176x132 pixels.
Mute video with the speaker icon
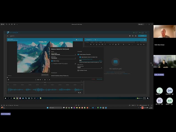pyautogui.click(x=9, y=80)
